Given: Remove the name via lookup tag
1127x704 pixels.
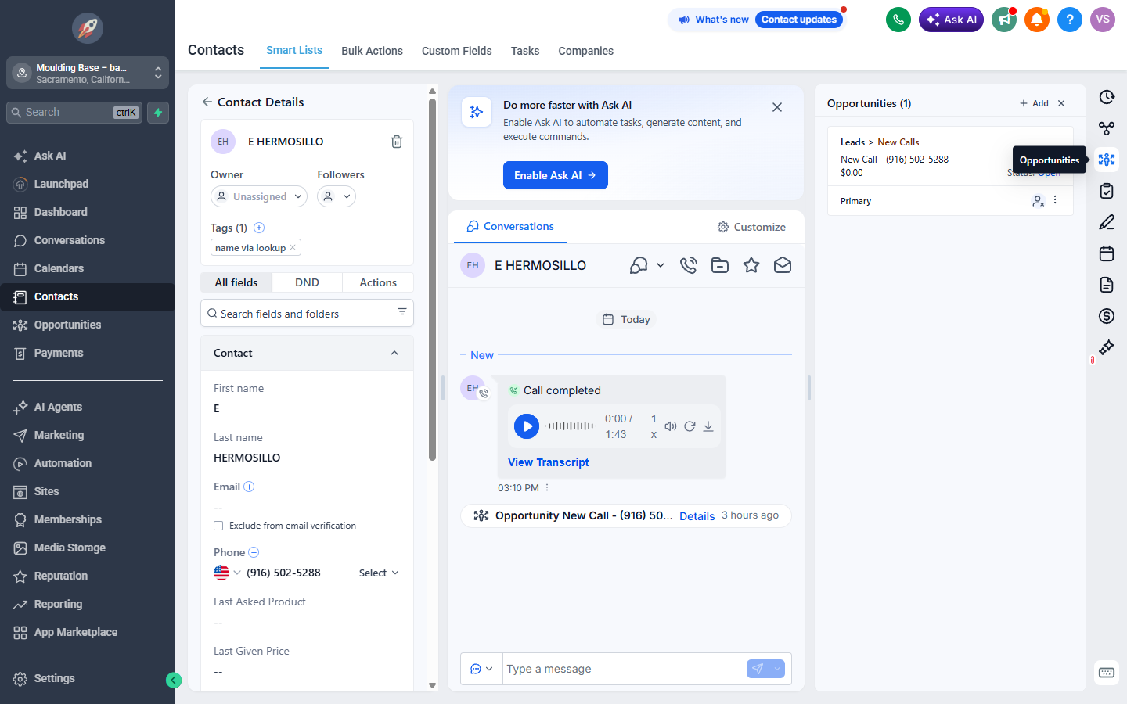Looking at the screenshot, I should click(293, 247).
